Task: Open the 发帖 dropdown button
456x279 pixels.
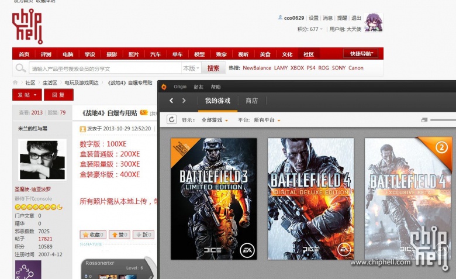Action: click(27, 95)
